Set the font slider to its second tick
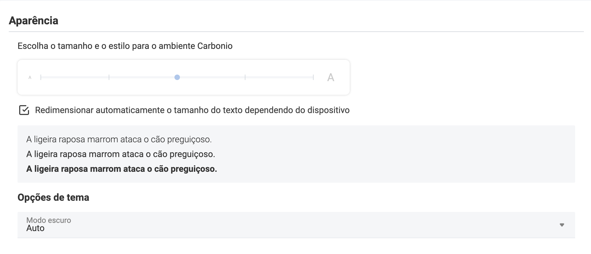591x254 pixels. (x=109, y=77)
